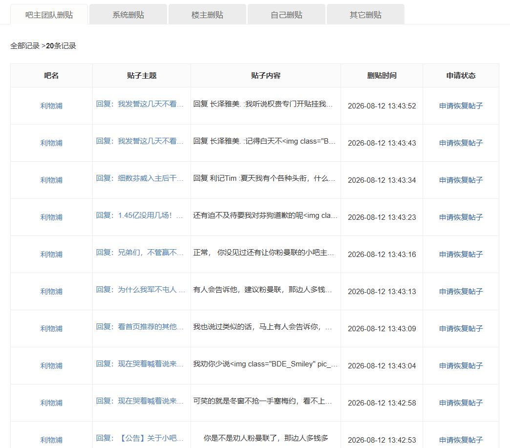This screenshot has height=448, width=510.
Task: Open 利物浦 bar link in 13:43:04 row
Action: tap(51, 365)
